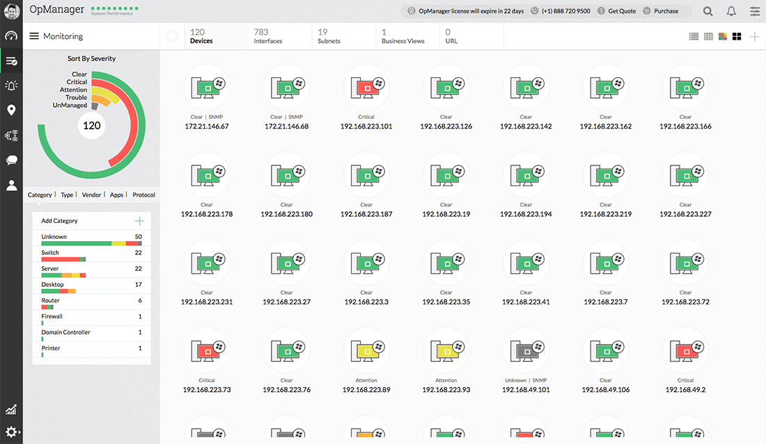Select the 1 Business Views tab
Screen dimensions: 766x444
pos(408,36)
